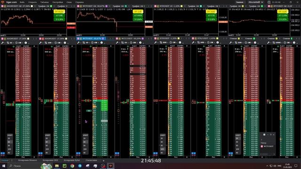Viewport: 301px width, 169px height.
Task: Click clock timeframe icon in DOOMUSDT scale-100 panel
Action: 55,43
